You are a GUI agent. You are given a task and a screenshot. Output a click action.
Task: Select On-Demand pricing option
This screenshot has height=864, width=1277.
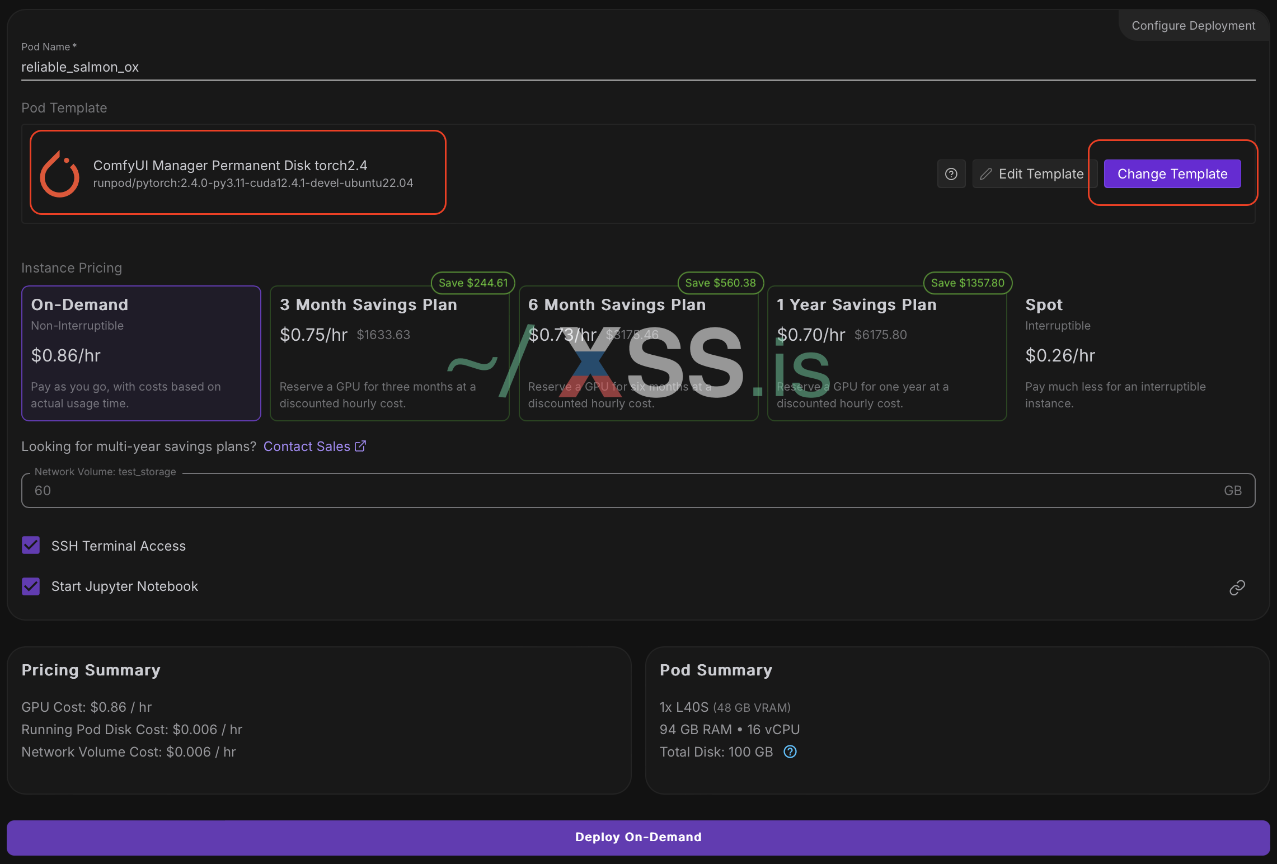click(141, 353)
